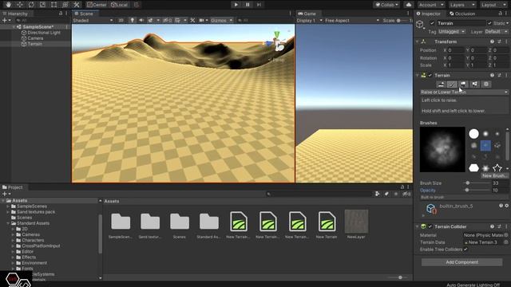Image resolution: width=511 pixels, height=287 pixels.
Task: Collapse the Transform component
Action: pyautogui.click(x=418, y=41)
